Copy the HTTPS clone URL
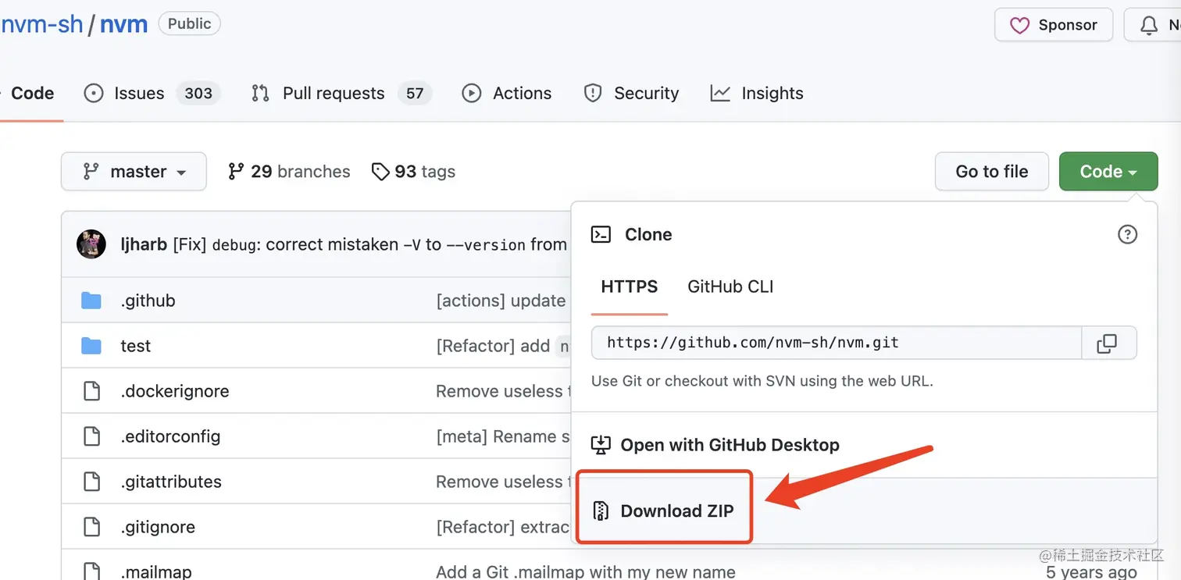Image resolution: width=1181 pixels, height=580 pixels. coord(1108,343)
